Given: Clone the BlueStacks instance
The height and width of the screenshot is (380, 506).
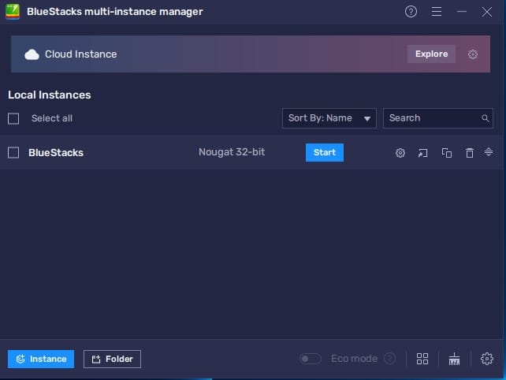Looking at the screenshot, I should tap(447, 153).
